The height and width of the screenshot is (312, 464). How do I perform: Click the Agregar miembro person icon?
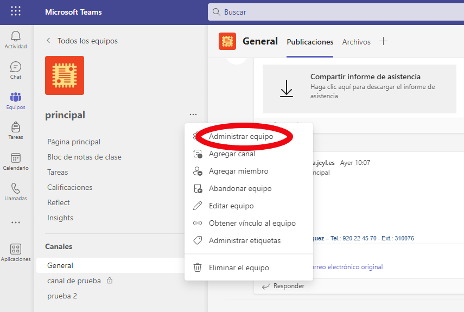click(x=198, y=171)
